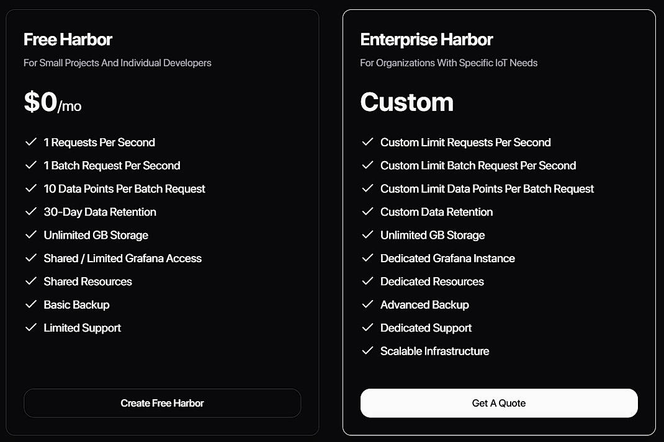Click the checkmark next to "Advanced Backup"
The height and width of the screenshot is (442, 664).
click(x=367, y=304)
